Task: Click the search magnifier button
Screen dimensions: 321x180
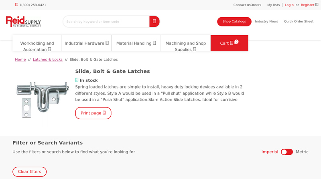Action: pyautogui.click(x=154, y=22)
